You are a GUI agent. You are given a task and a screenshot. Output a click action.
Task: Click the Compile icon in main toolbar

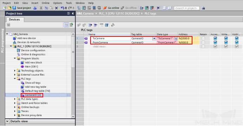pos(79,8)
